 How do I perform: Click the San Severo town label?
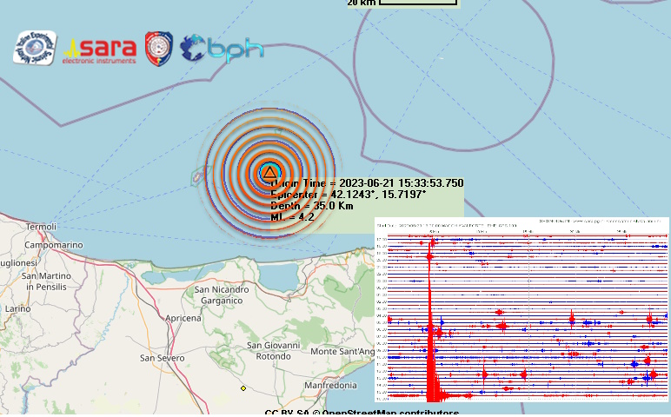163,357
